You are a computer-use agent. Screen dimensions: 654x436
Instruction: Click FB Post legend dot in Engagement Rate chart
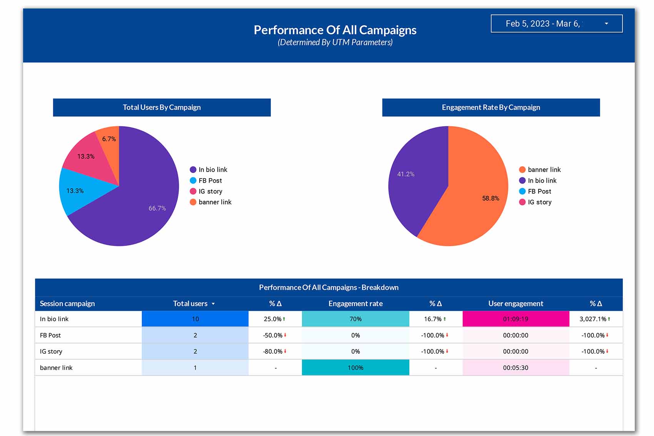522,191
